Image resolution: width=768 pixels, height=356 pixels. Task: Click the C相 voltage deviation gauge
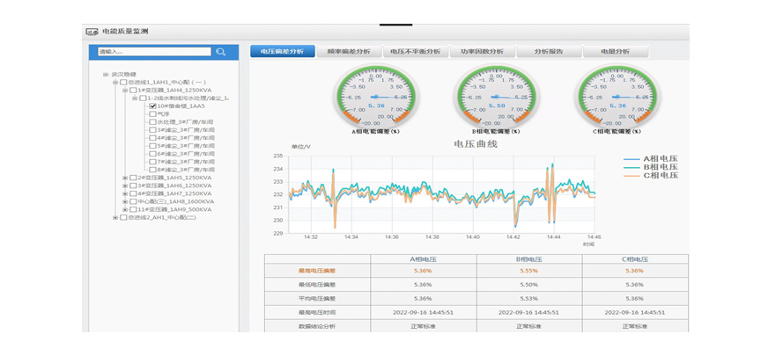tap(617, 98)
